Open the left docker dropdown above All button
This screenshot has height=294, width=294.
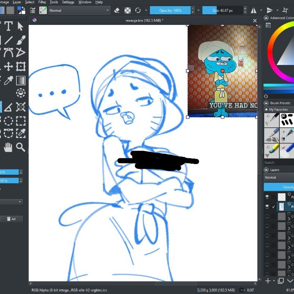11,202
